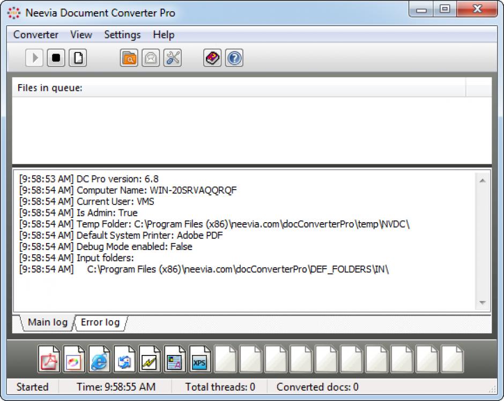The image size is (504, 401).
Task: Click the blue question mark icon
Action: [234, 58]
